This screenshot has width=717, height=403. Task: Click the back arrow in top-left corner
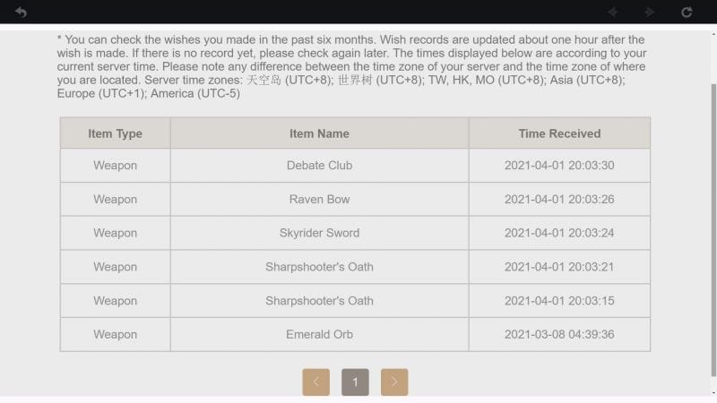[21, 12]
